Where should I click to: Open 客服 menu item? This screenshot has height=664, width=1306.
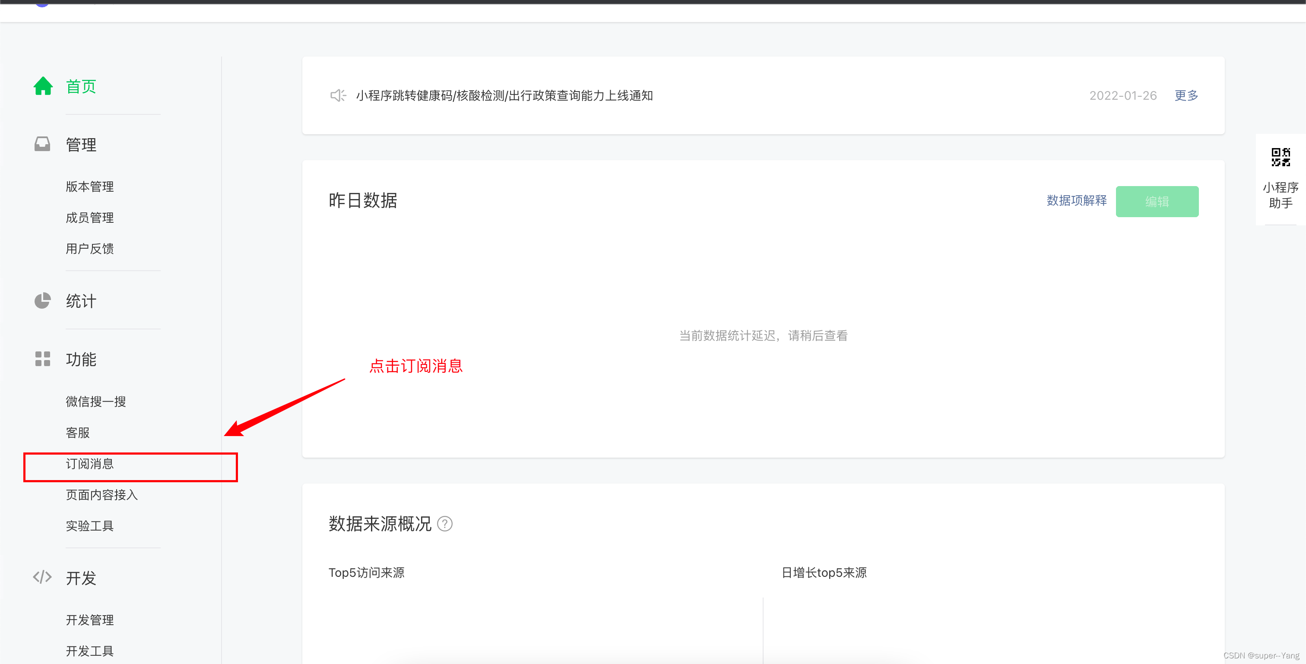[x=78, y=433]
